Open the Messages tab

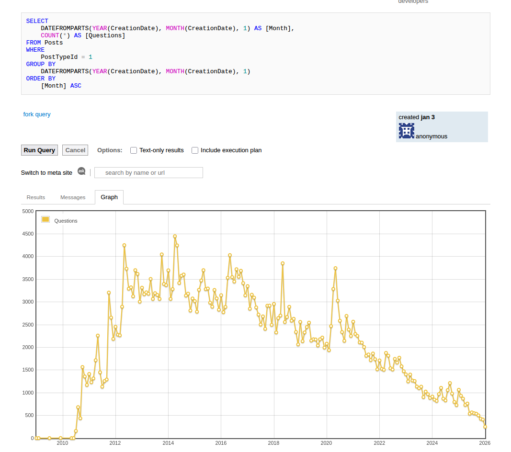pos(73,197)
